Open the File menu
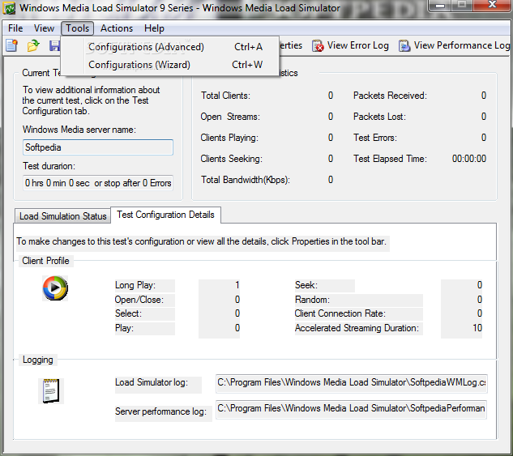Viewport: 513px width, 456px height. coord(15,28)
